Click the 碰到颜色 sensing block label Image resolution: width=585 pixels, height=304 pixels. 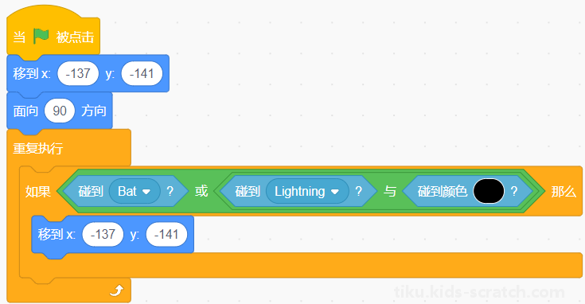pyautogui.click(x=442, y=191)
